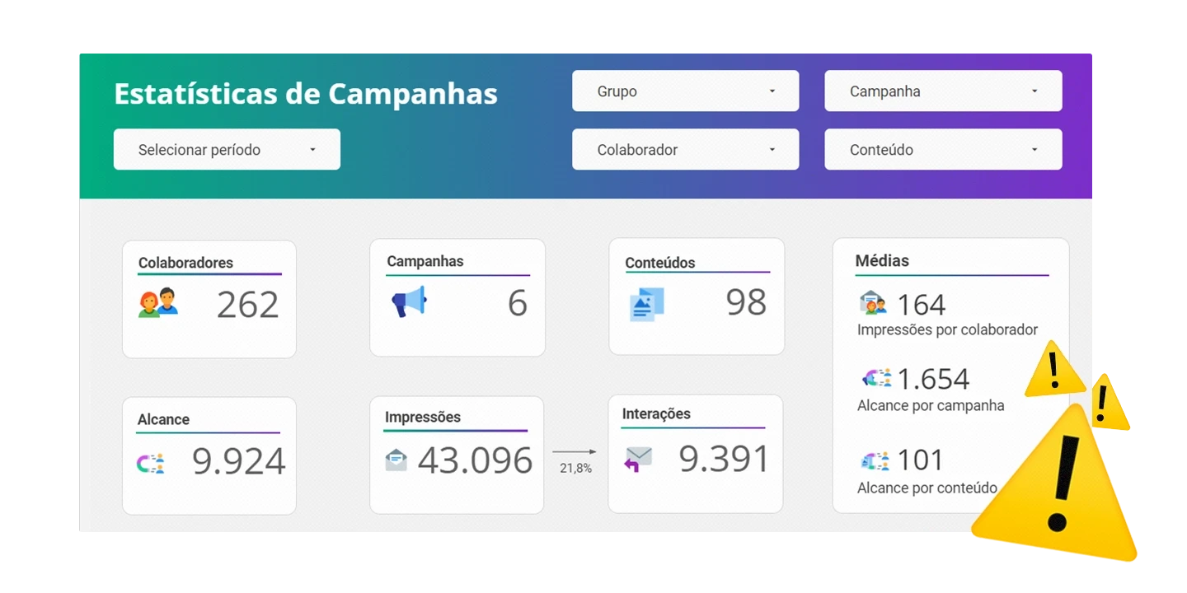The image size is (1187, 593).
Task: Click the Colaboradores card heading
Action: (185, 264)
